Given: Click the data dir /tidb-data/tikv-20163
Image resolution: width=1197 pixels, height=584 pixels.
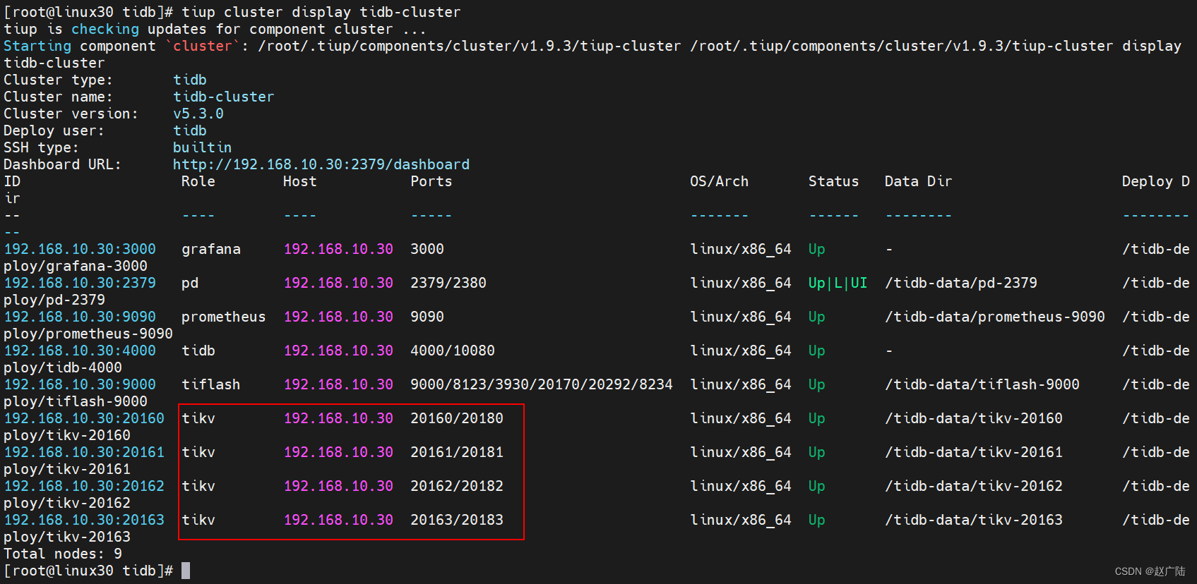Looking at the screenshot, I should pos(974,520).
